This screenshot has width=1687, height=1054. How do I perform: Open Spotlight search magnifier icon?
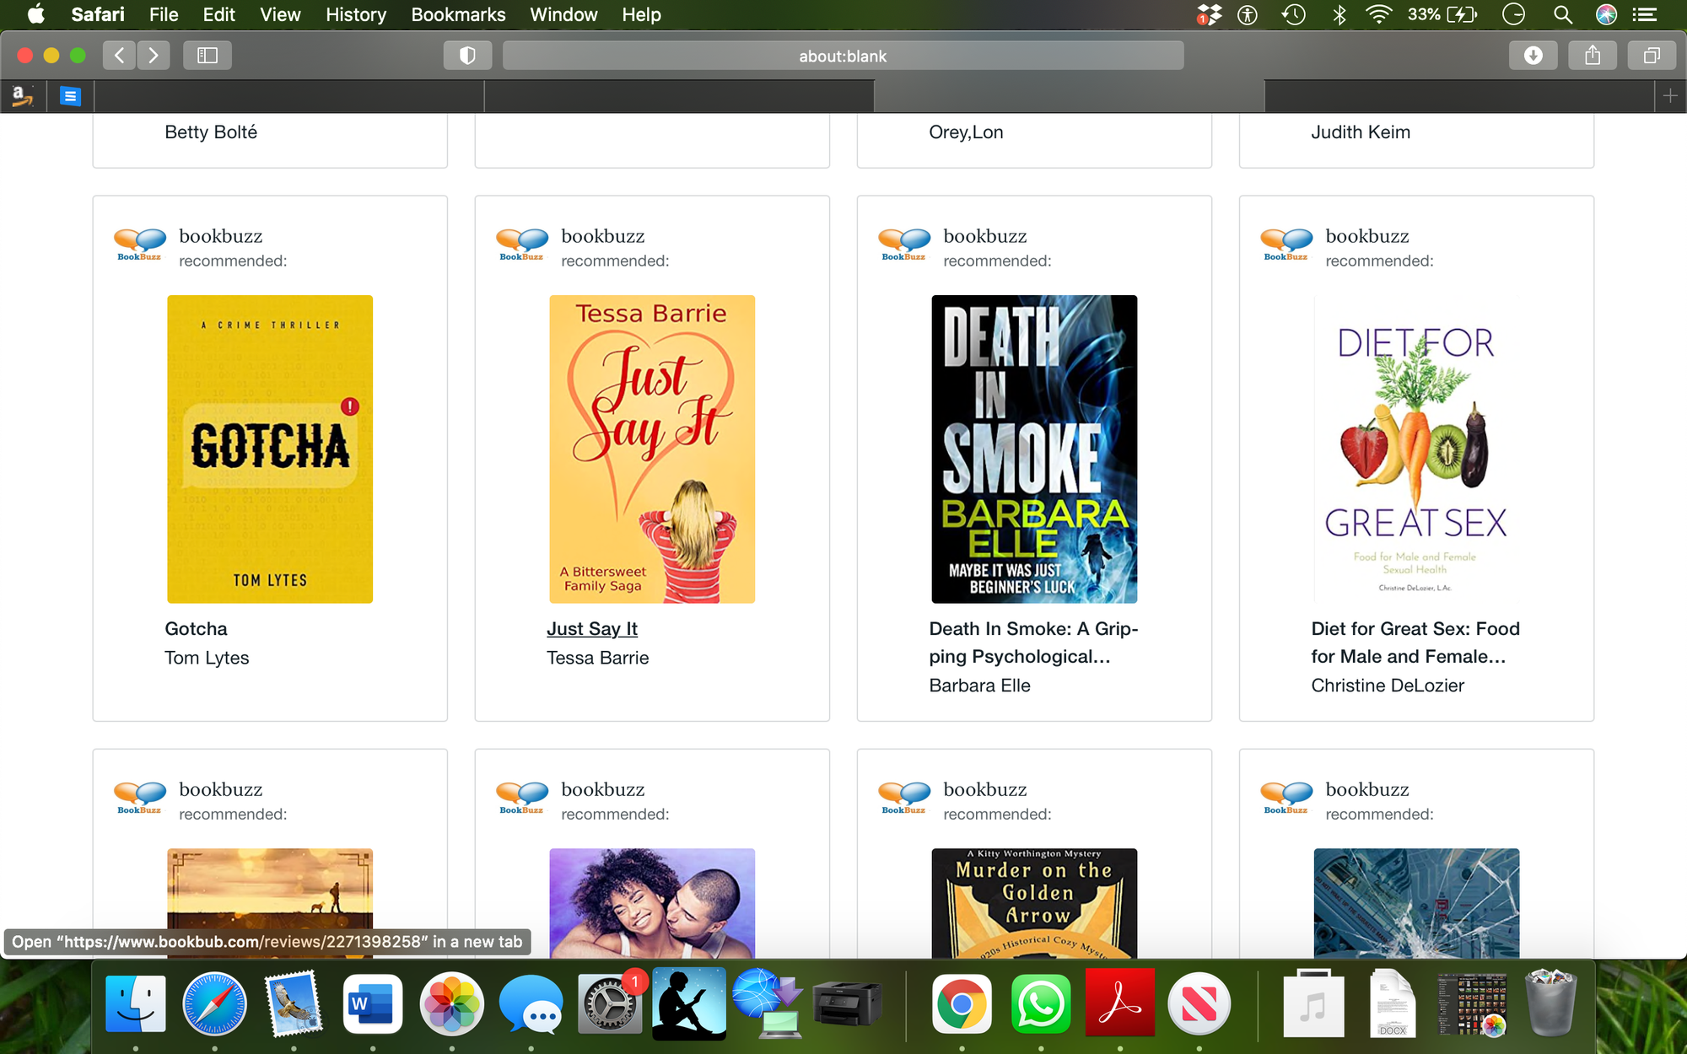pyautogui.click(x=1562, y=14)
